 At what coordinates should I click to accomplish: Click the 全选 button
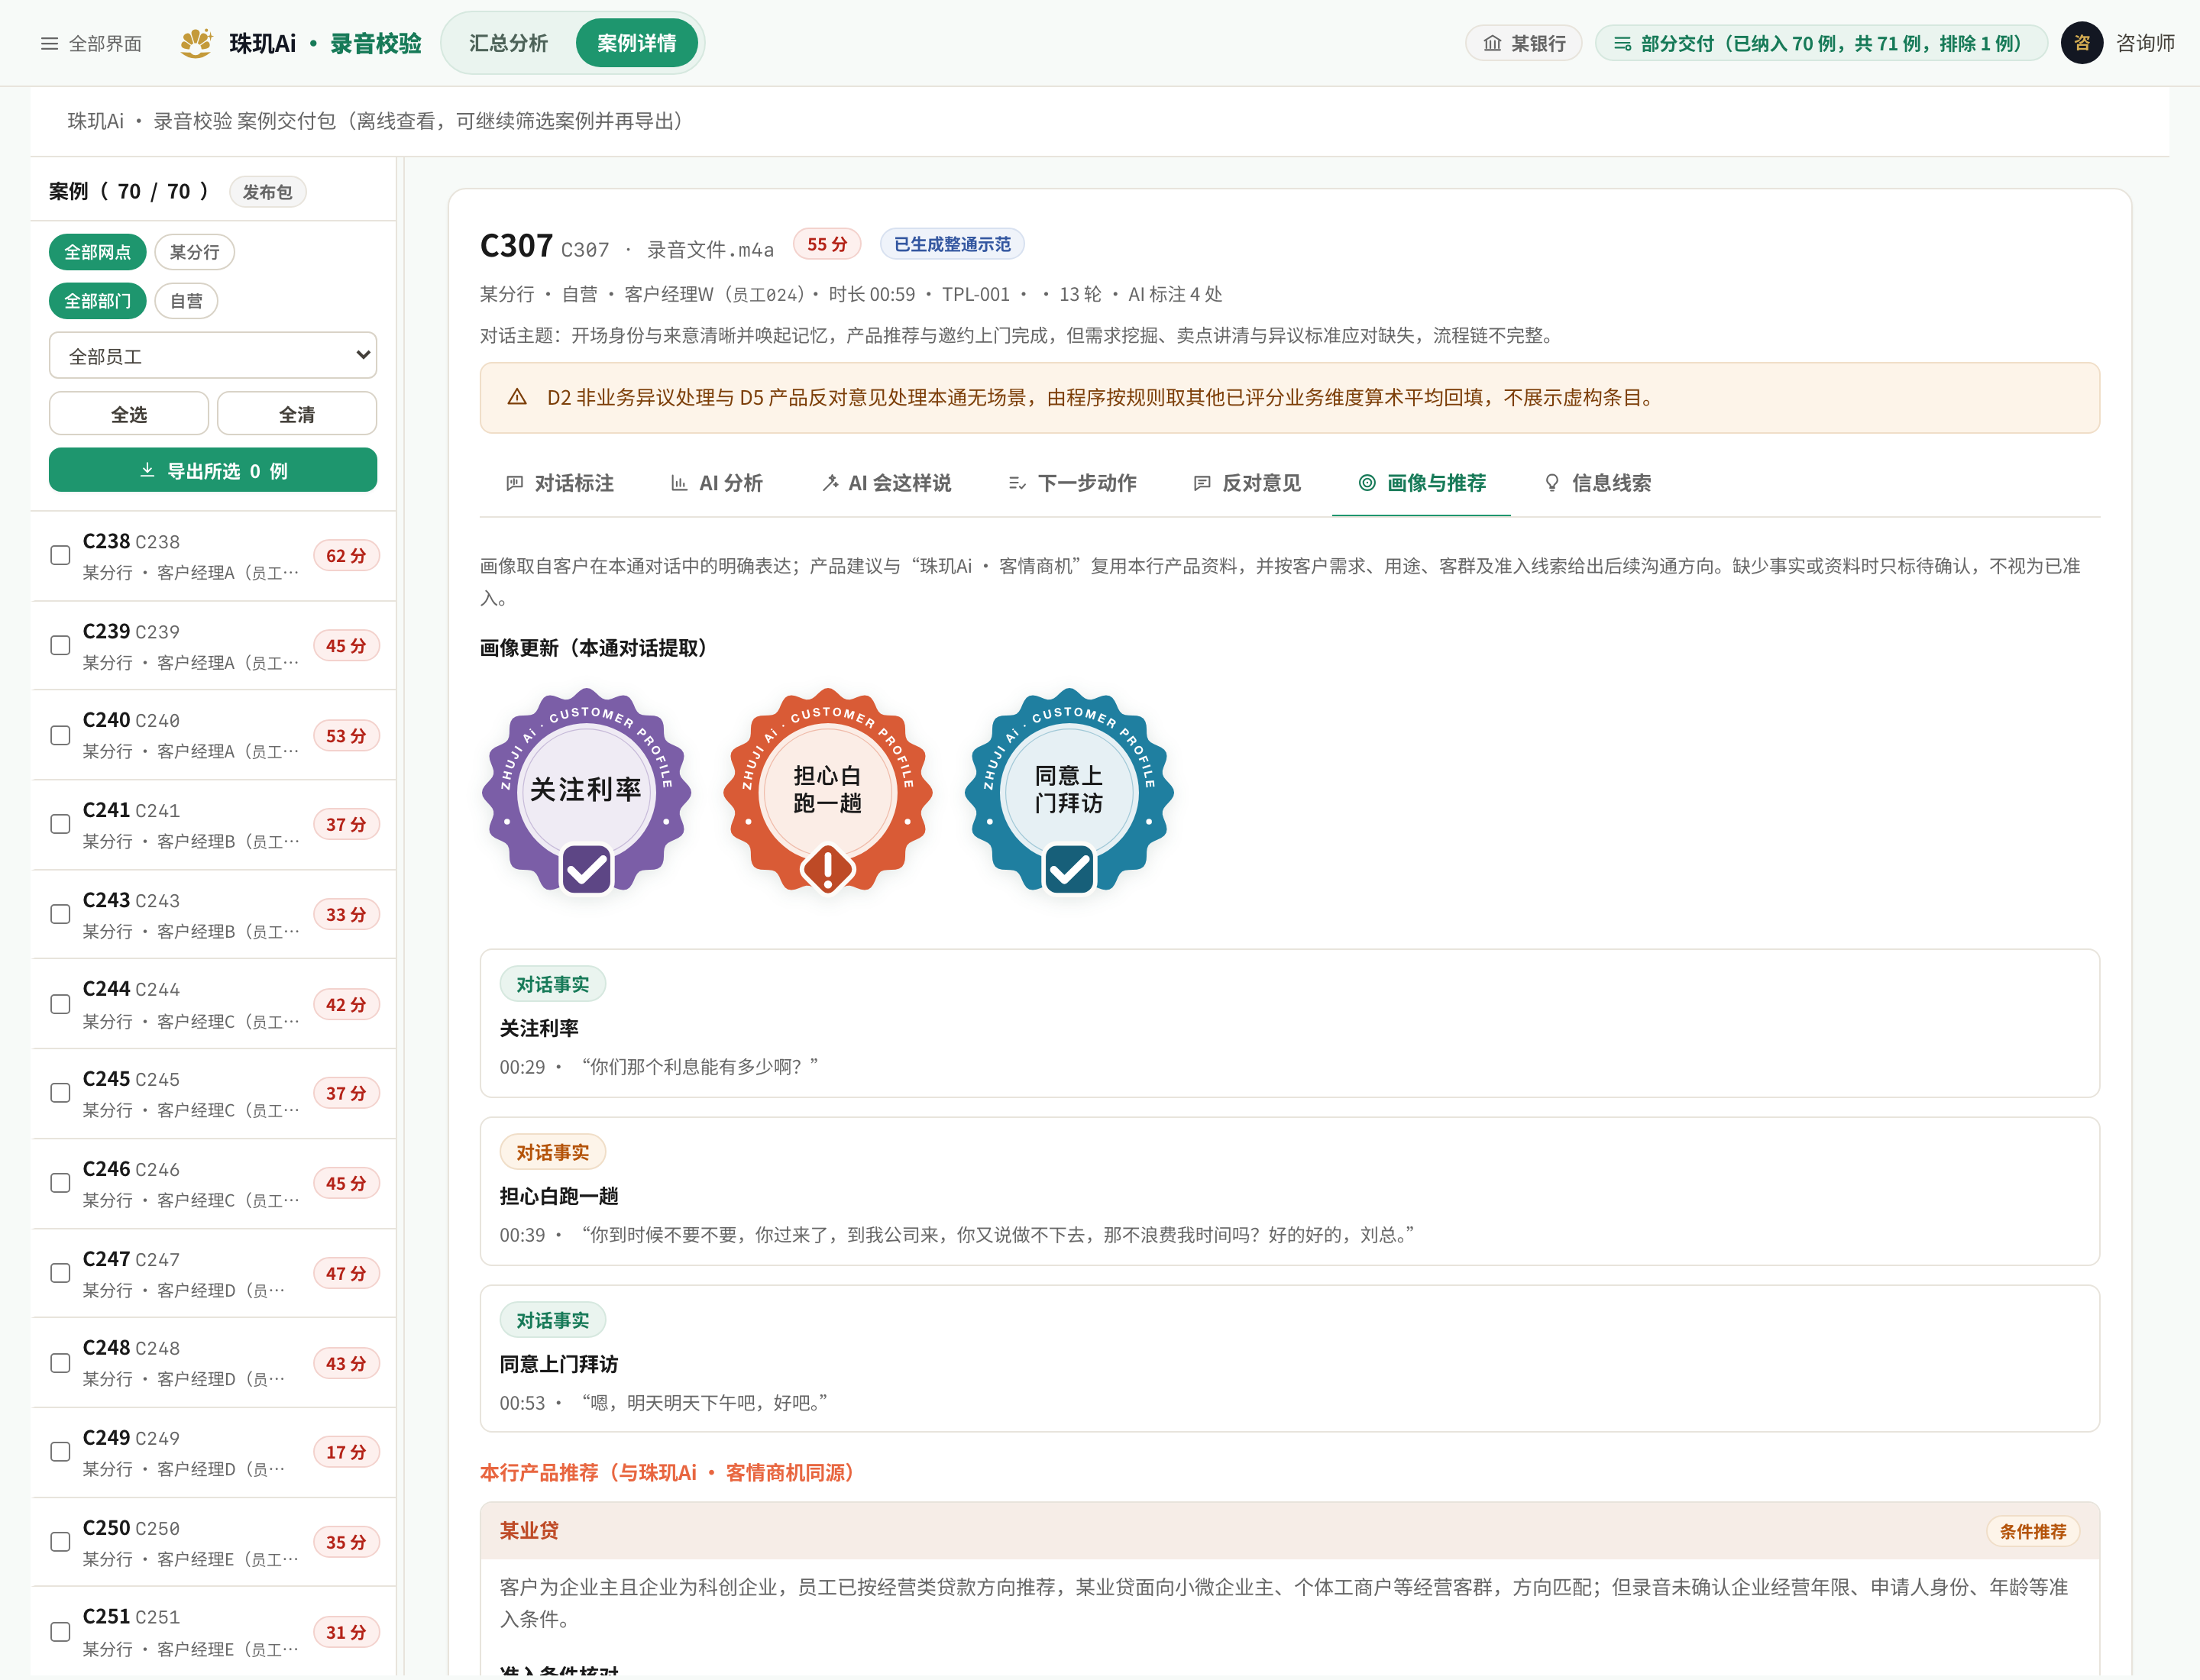pyautogui.click(x=129, y=414)
